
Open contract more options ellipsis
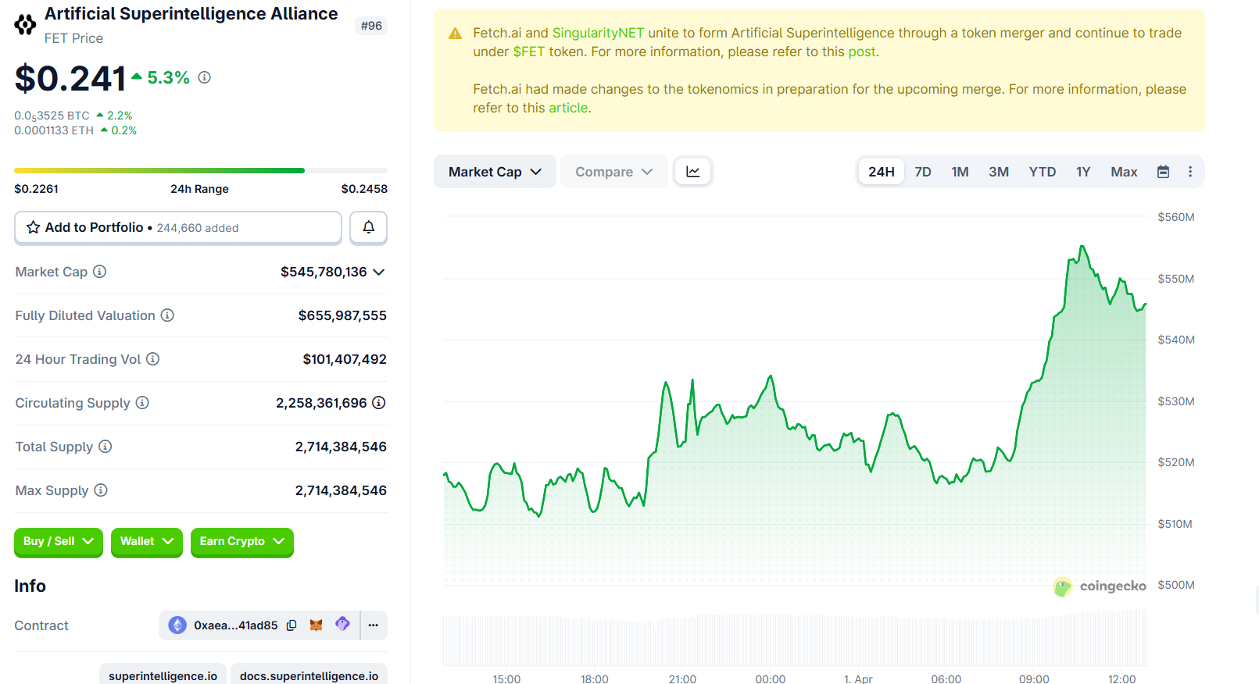(x=374, y=625)
